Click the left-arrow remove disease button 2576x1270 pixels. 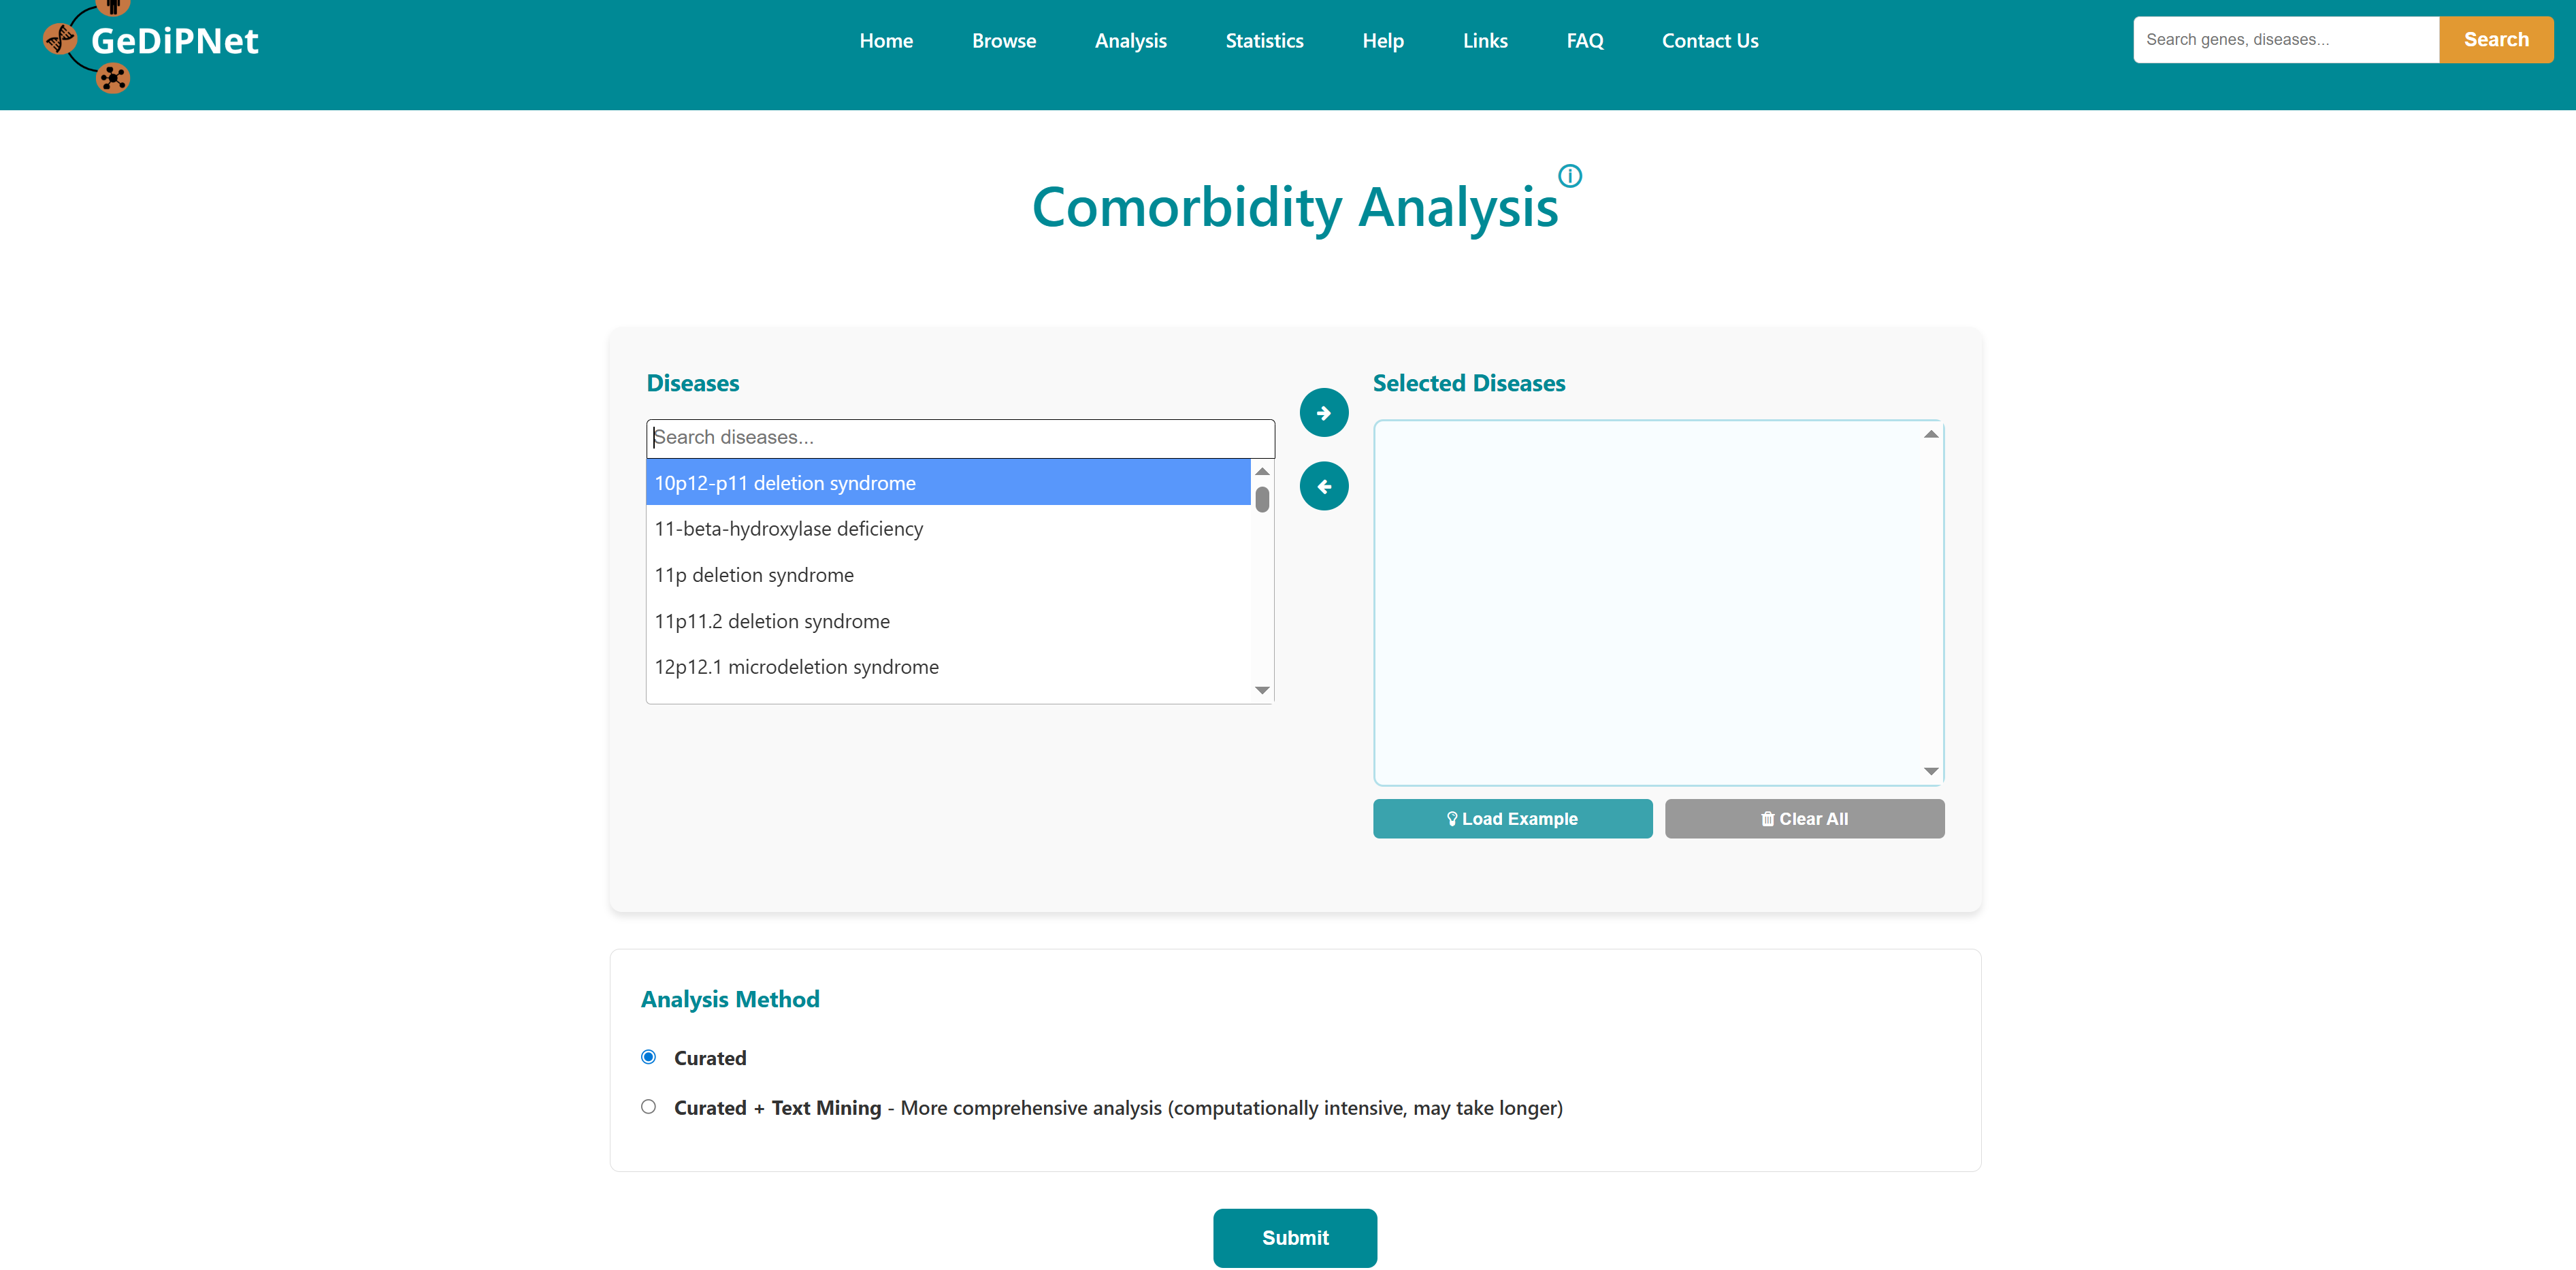1323,487
